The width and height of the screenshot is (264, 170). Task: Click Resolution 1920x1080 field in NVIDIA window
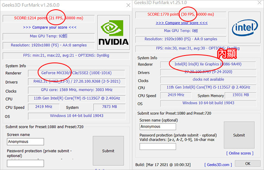(49, 45)
